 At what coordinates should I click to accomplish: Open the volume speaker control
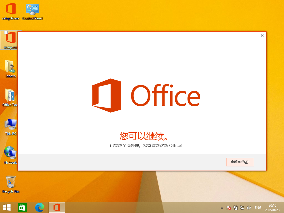coord(249,208)
